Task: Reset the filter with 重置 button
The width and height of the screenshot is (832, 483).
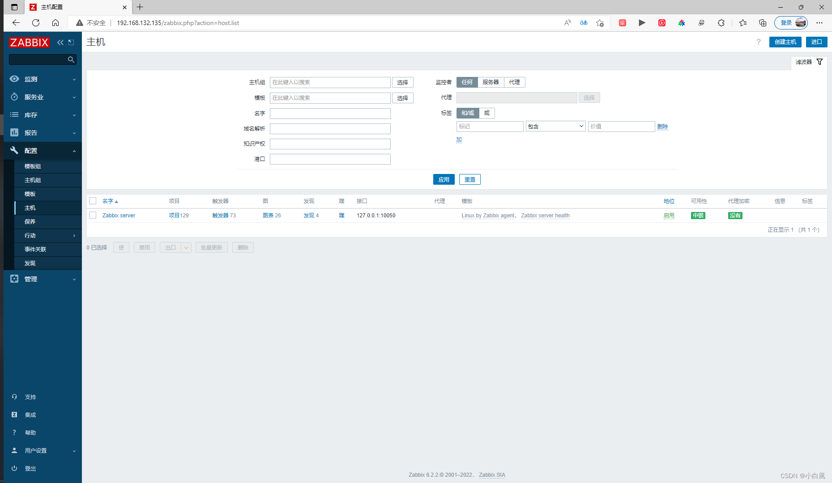Action: click(470, 179)
